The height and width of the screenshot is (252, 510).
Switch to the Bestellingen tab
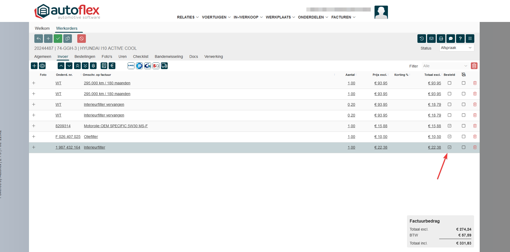coord(85,57)
